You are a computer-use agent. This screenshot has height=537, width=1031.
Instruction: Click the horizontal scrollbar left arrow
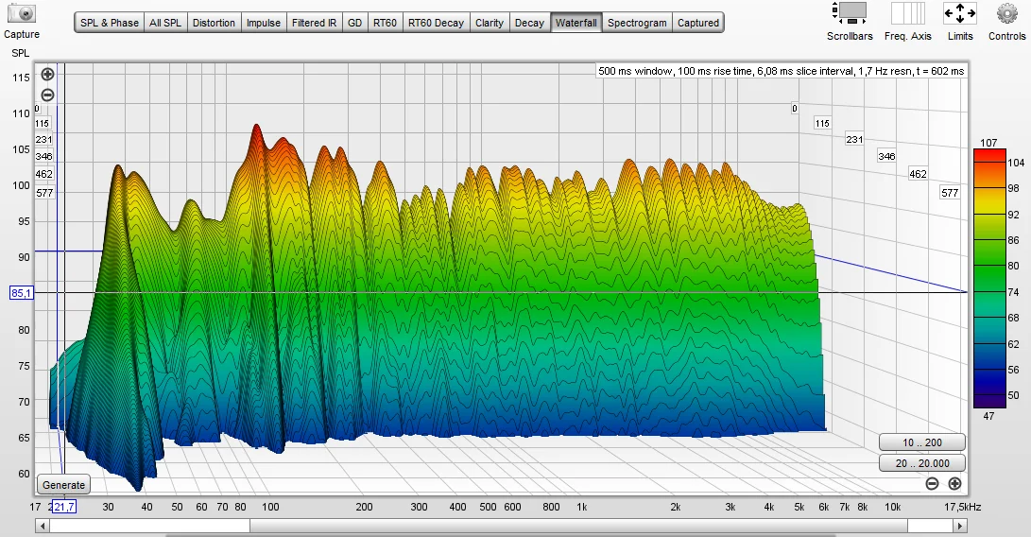(43, 526)
